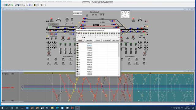Click the first wide button below the wagon scrollbar
The image size is (196, 110).
(x=80, y=40)
